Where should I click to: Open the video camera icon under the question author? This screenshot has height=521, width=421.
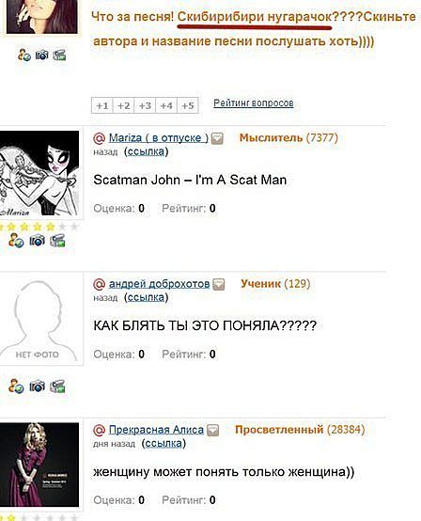pos(59,55)
